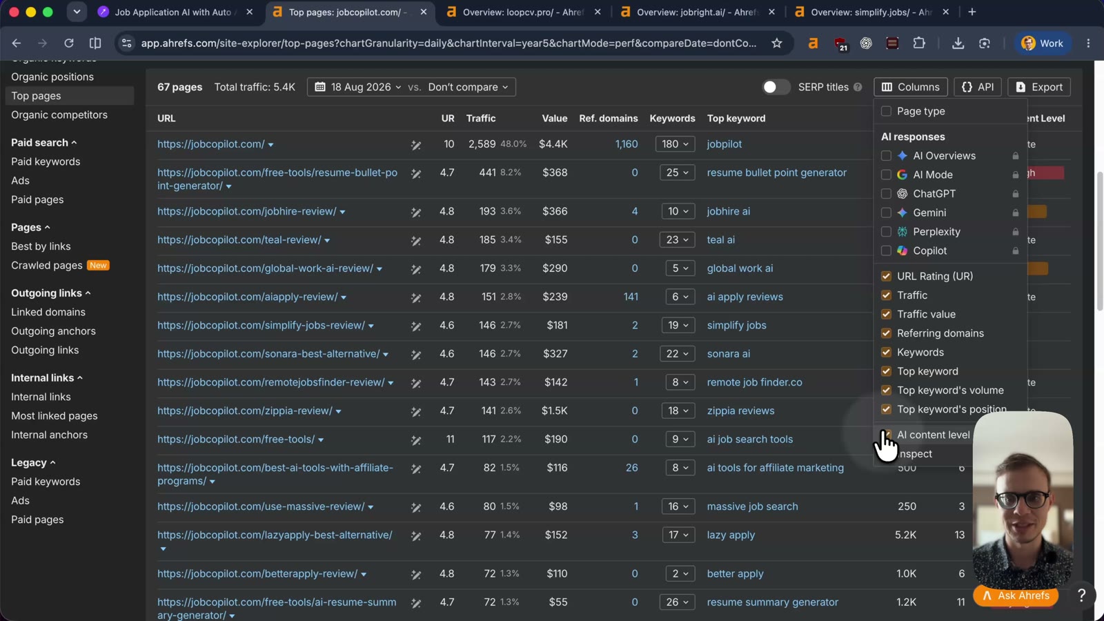Check the Page type column checkbox
Image resolution: width=1104 pixels, height=621 pixels.
(886, 111)
